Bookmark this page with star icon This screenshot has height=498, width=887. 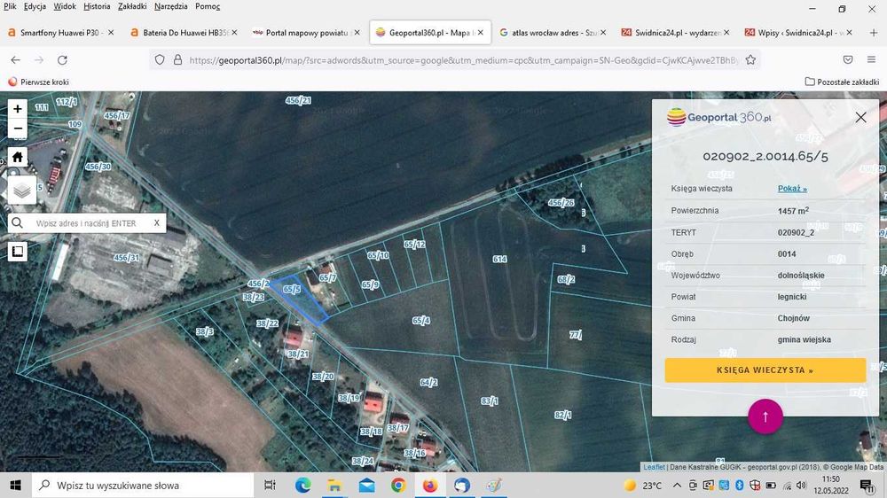point(750,60)
